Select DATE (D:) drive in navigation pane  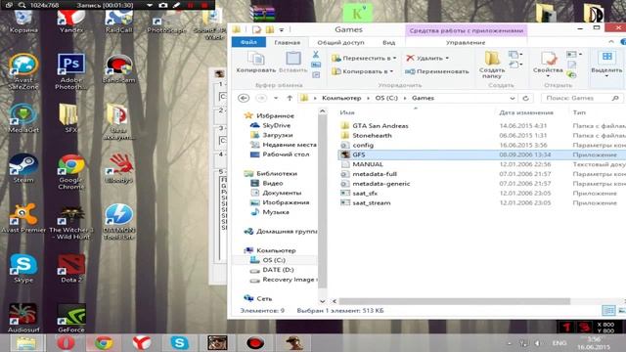278,270
